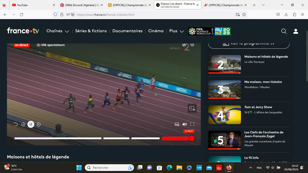Open the FIFA Women's World Cup banner

coord(210,31)
